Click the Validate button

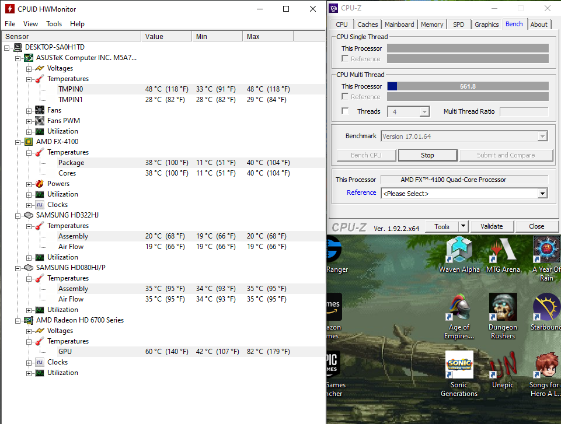[x=491, y=226]
